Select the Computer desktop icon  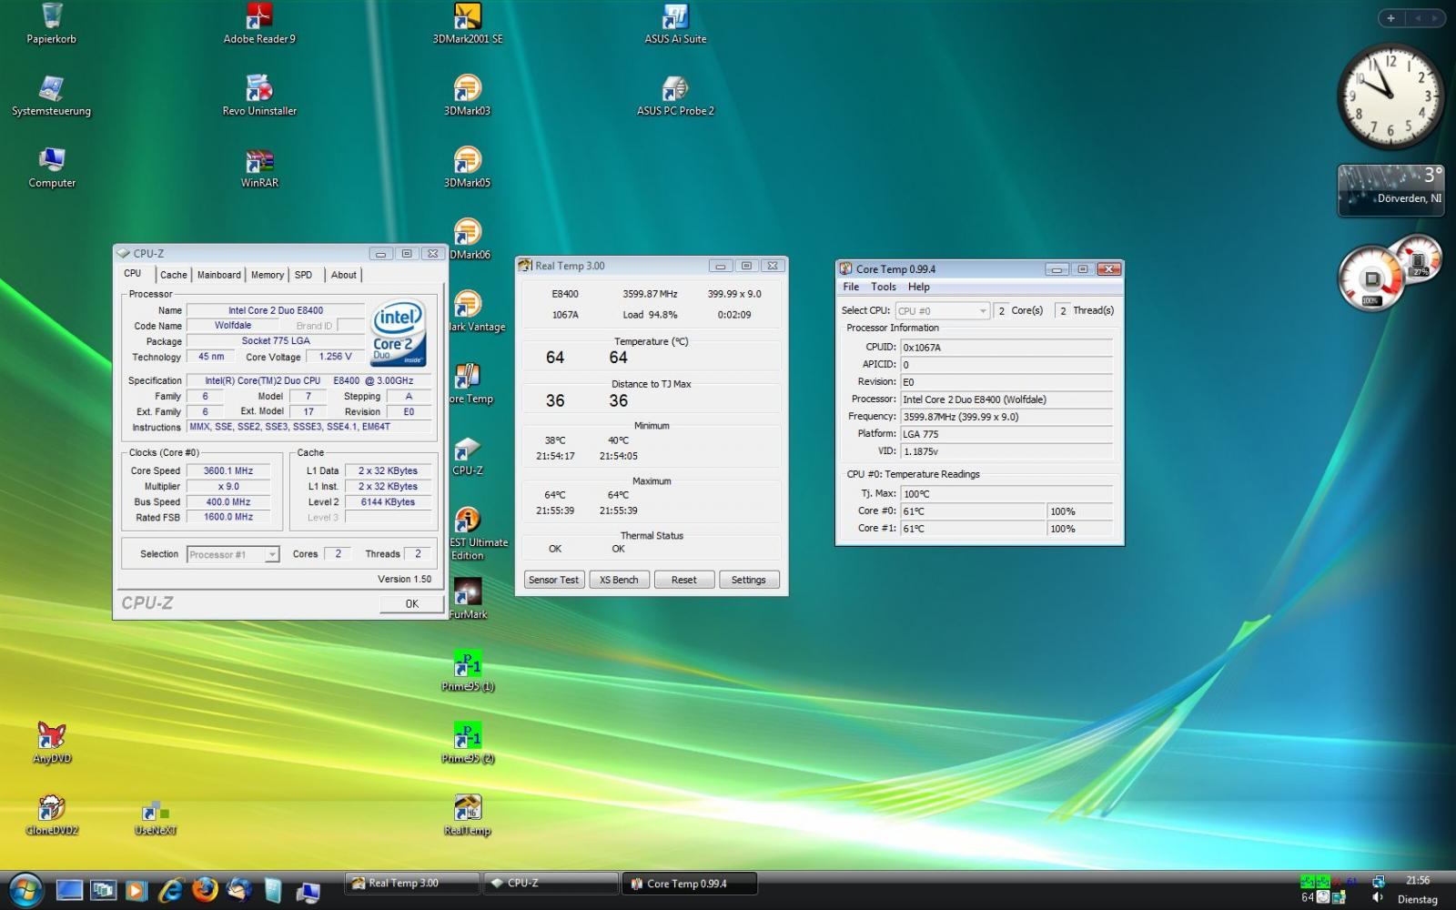52,167
